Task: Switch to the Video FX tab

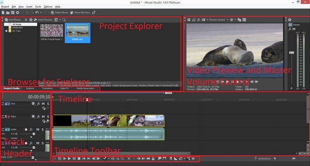Action: click(64, 88)
